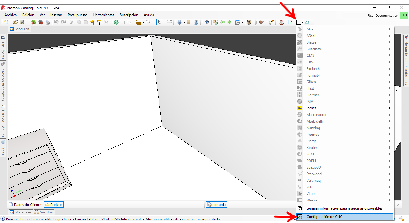Image resolution: width=409 pixels, height=223 pixels.
Task: Open the Insertar menu
Action: pos(56,15)
